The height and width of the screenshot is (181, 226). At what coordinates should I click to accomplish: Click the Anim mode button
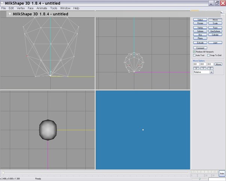222,174
